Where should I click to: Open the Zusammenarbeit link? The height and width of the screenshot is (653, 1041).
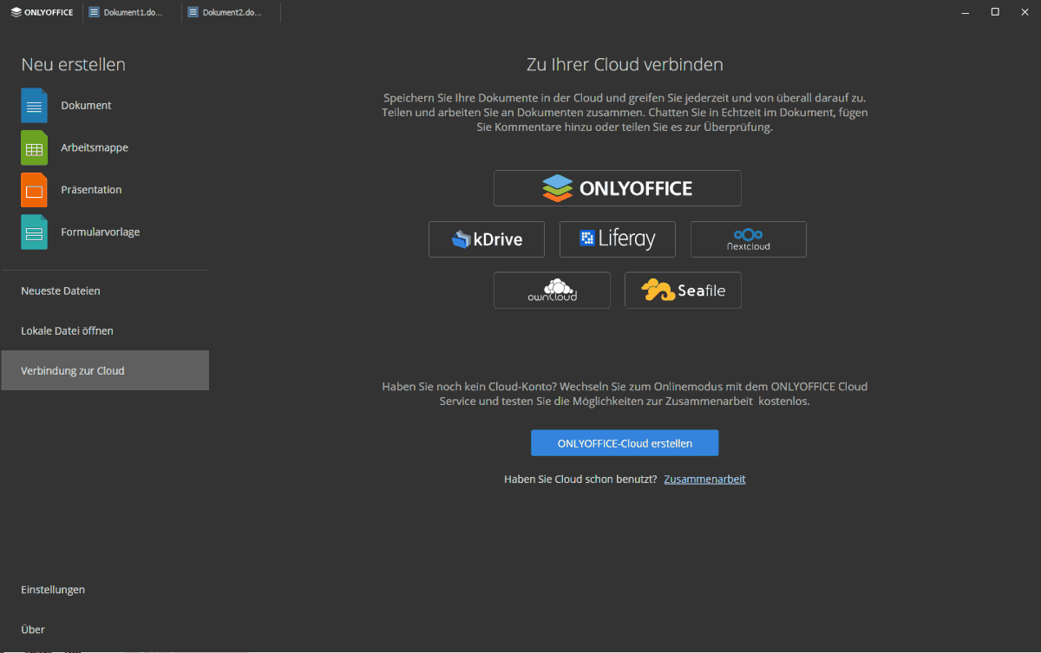coord(704,479)
